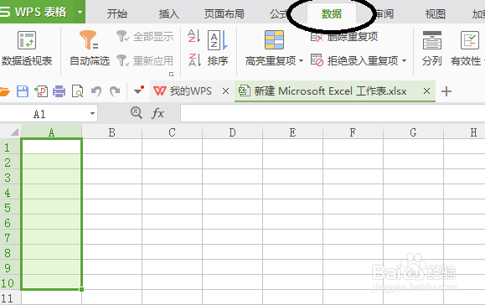Open Text to Columns (分列)
Screen dimensions: 485x305
432,49
